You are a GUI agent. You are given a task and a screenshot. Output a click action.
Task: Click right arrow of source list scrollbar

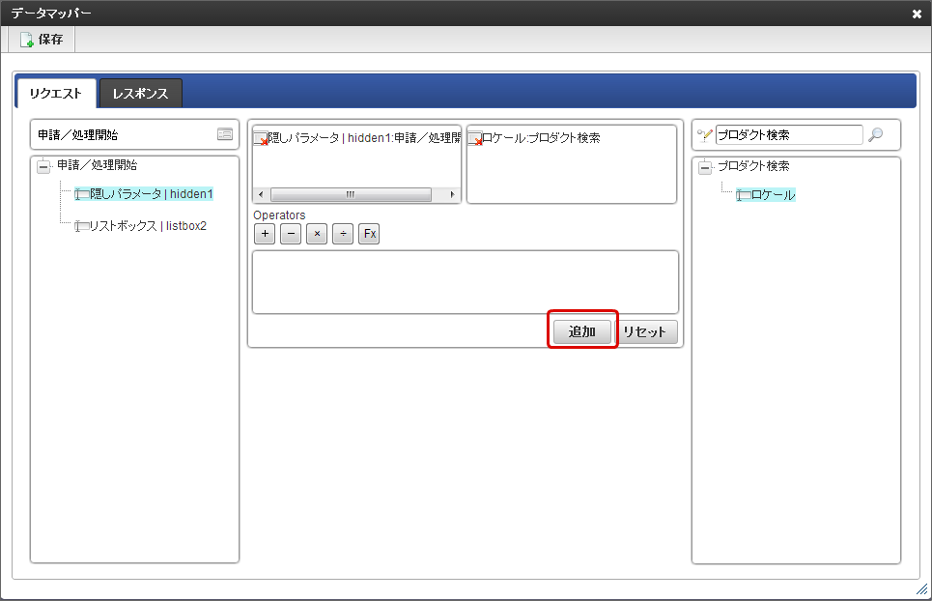click(x=452, y=194)
